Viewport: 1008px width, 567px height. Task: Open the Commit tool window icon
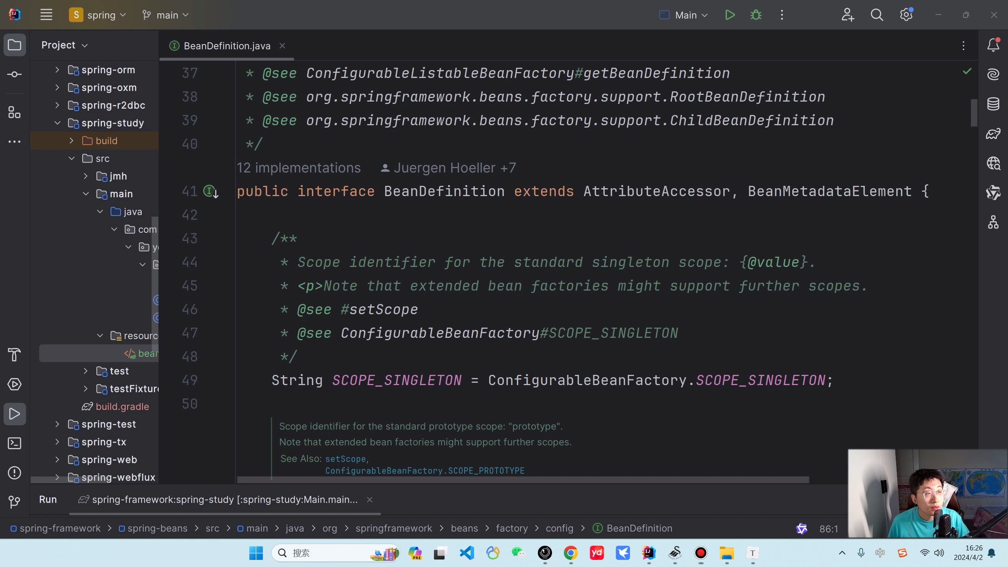pyautogui.click(x=15, y=74)
